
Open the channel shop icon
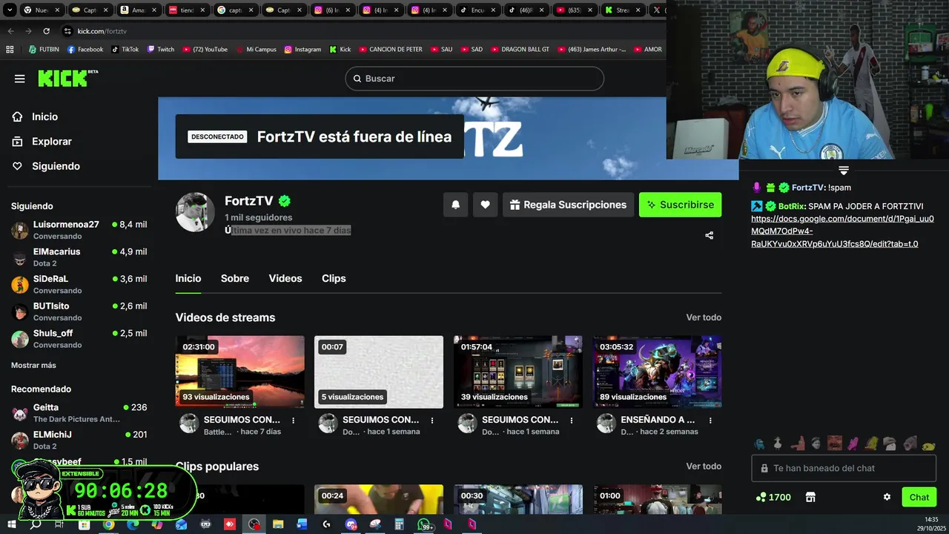coord(810,497)
